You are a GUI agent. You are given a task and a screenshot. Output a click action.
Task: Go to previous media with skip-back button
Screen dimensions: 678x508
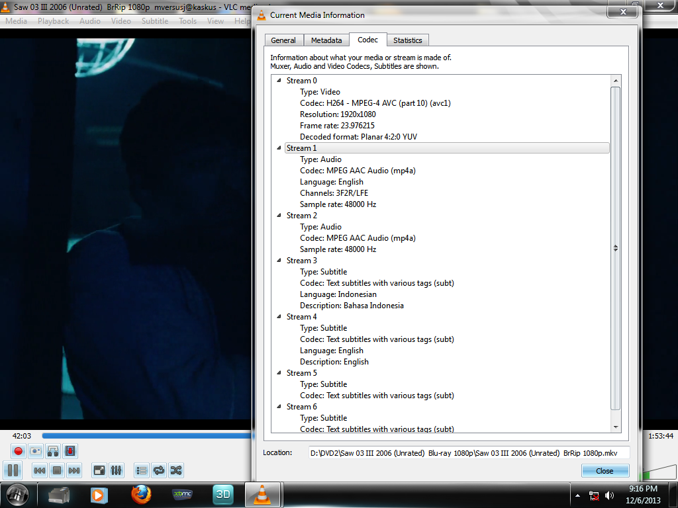[x=39, y=470]
